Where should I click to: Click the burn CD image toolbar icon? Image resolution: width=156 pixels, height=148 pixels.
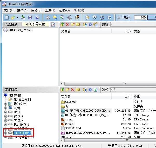click(77, 17)
